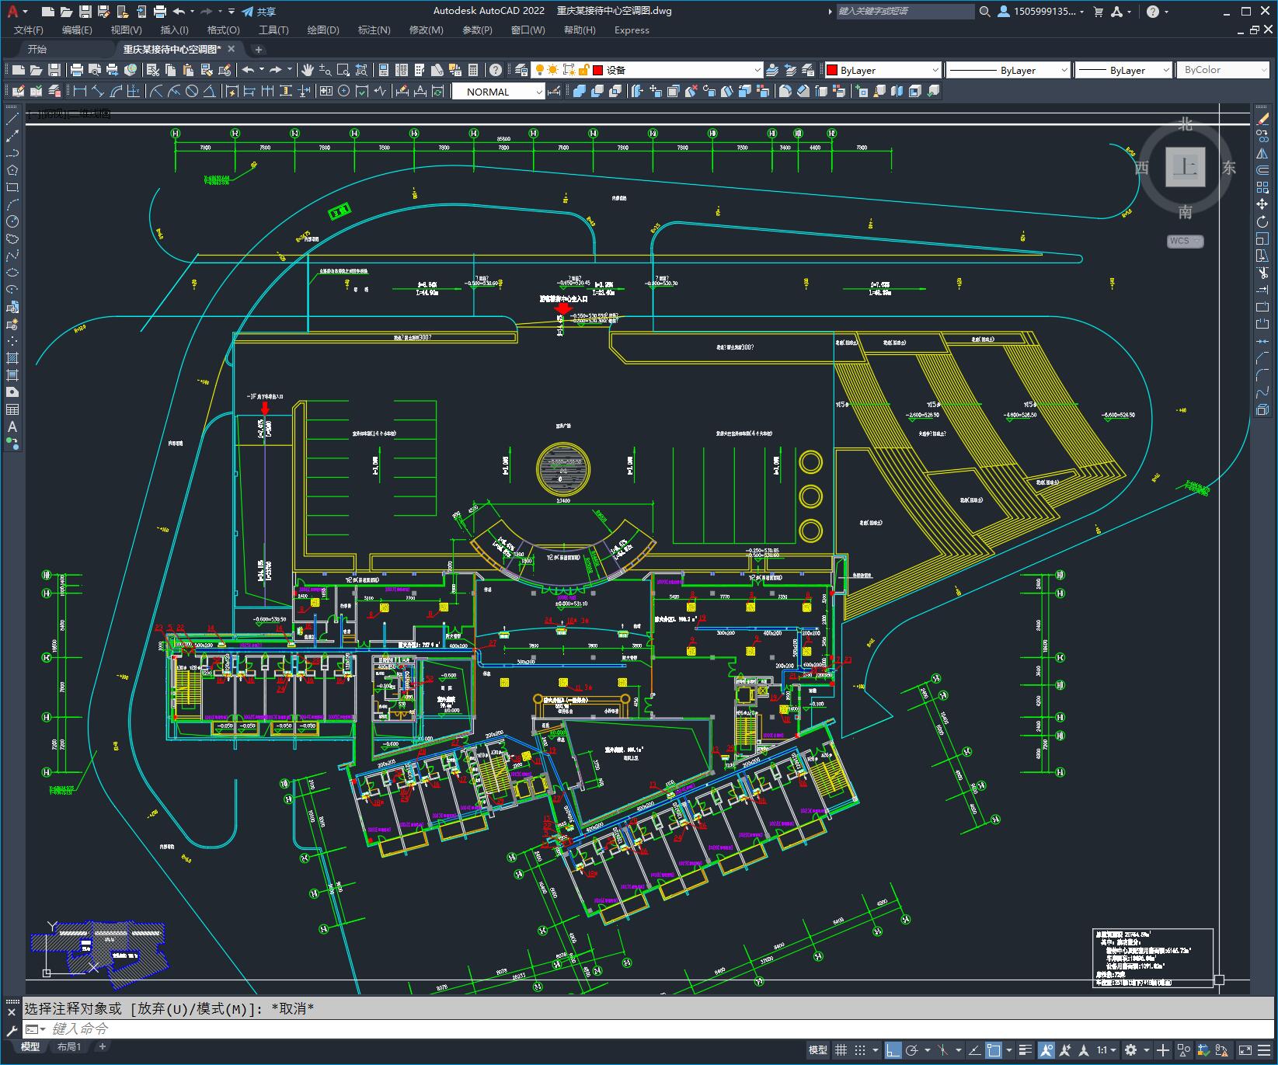This screenshot has height=1065, width=1278.
Task: Click the red layer color swatch
Action: (x=598, y=70)
